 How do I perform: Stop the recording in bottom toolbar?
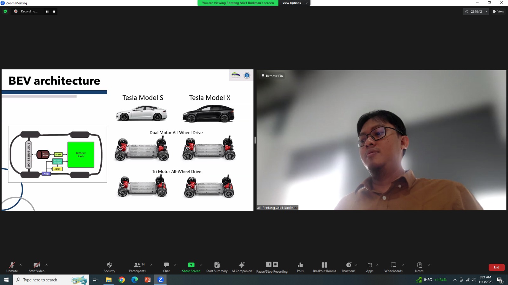point(275,264)
